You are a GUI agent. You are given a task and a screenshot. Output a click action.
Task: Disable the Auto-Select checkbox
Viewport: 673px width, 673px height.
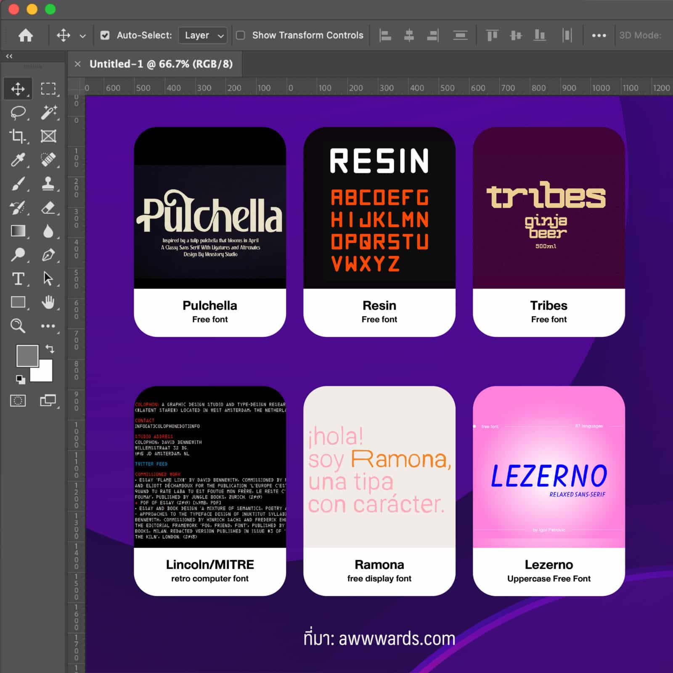[x=105, y=35]
